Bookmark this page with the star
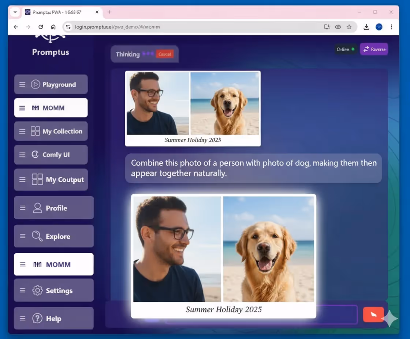 click(349, 27)
